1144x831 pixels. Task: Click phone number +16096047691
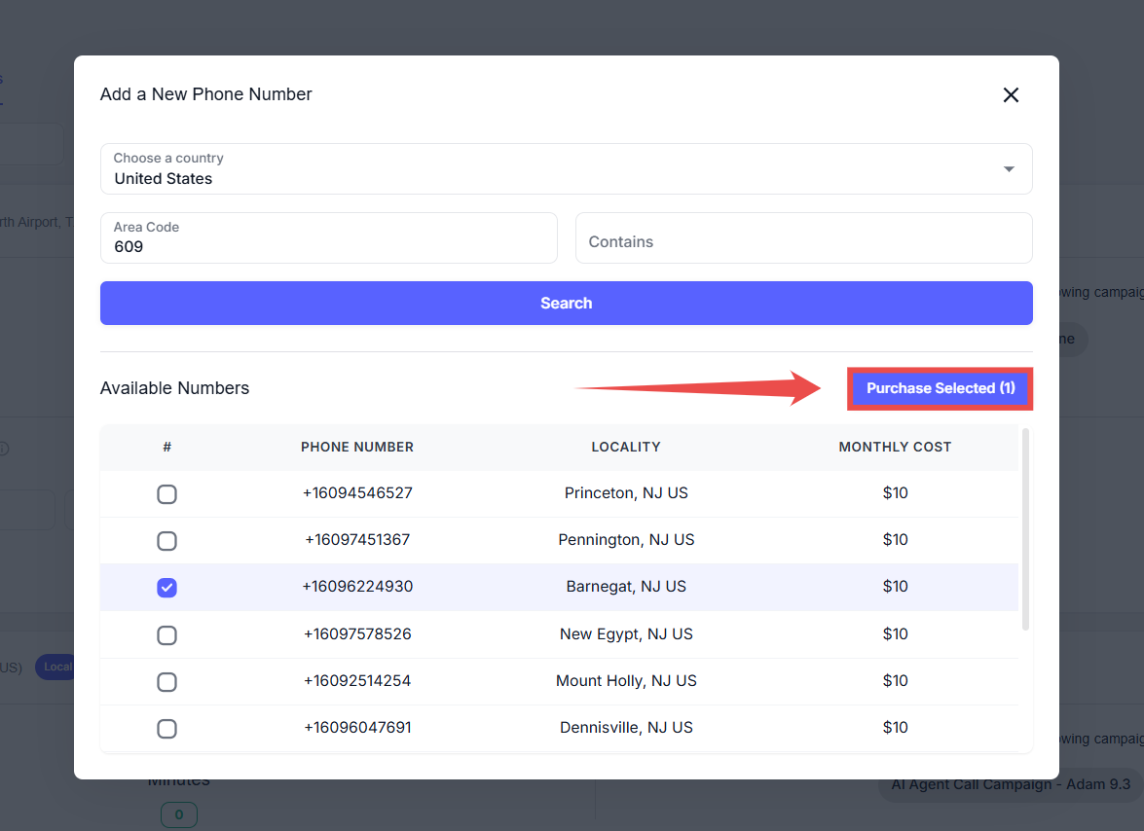(x=357, y=728)
